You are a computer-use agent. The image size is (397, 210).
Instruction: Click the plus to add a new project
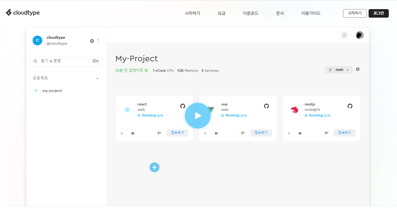(x=97, y=78)
